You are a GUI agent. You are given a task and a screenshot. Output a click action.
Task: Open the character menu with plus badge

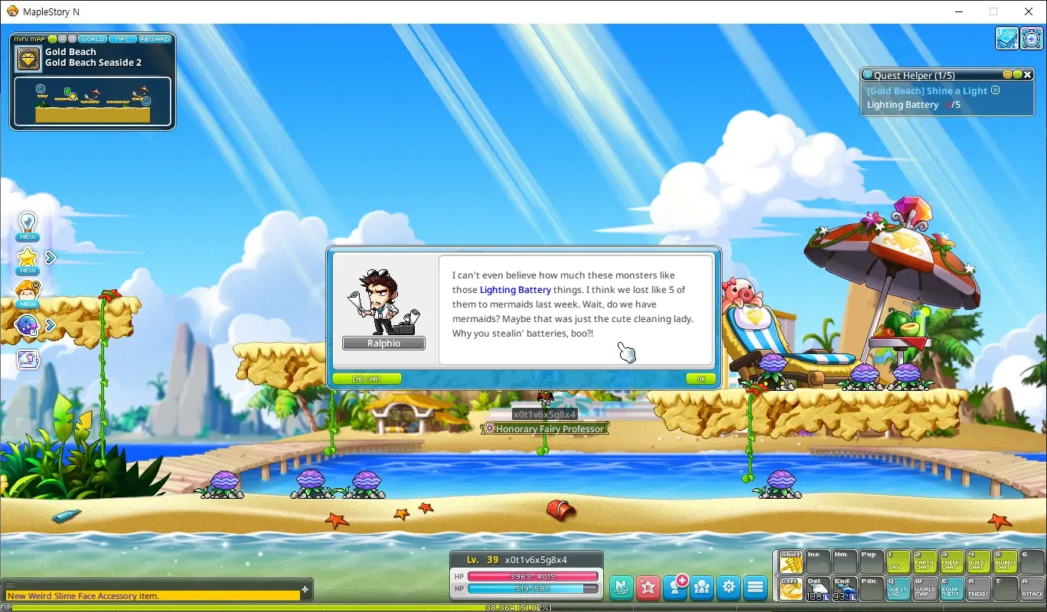pos(676,587)
